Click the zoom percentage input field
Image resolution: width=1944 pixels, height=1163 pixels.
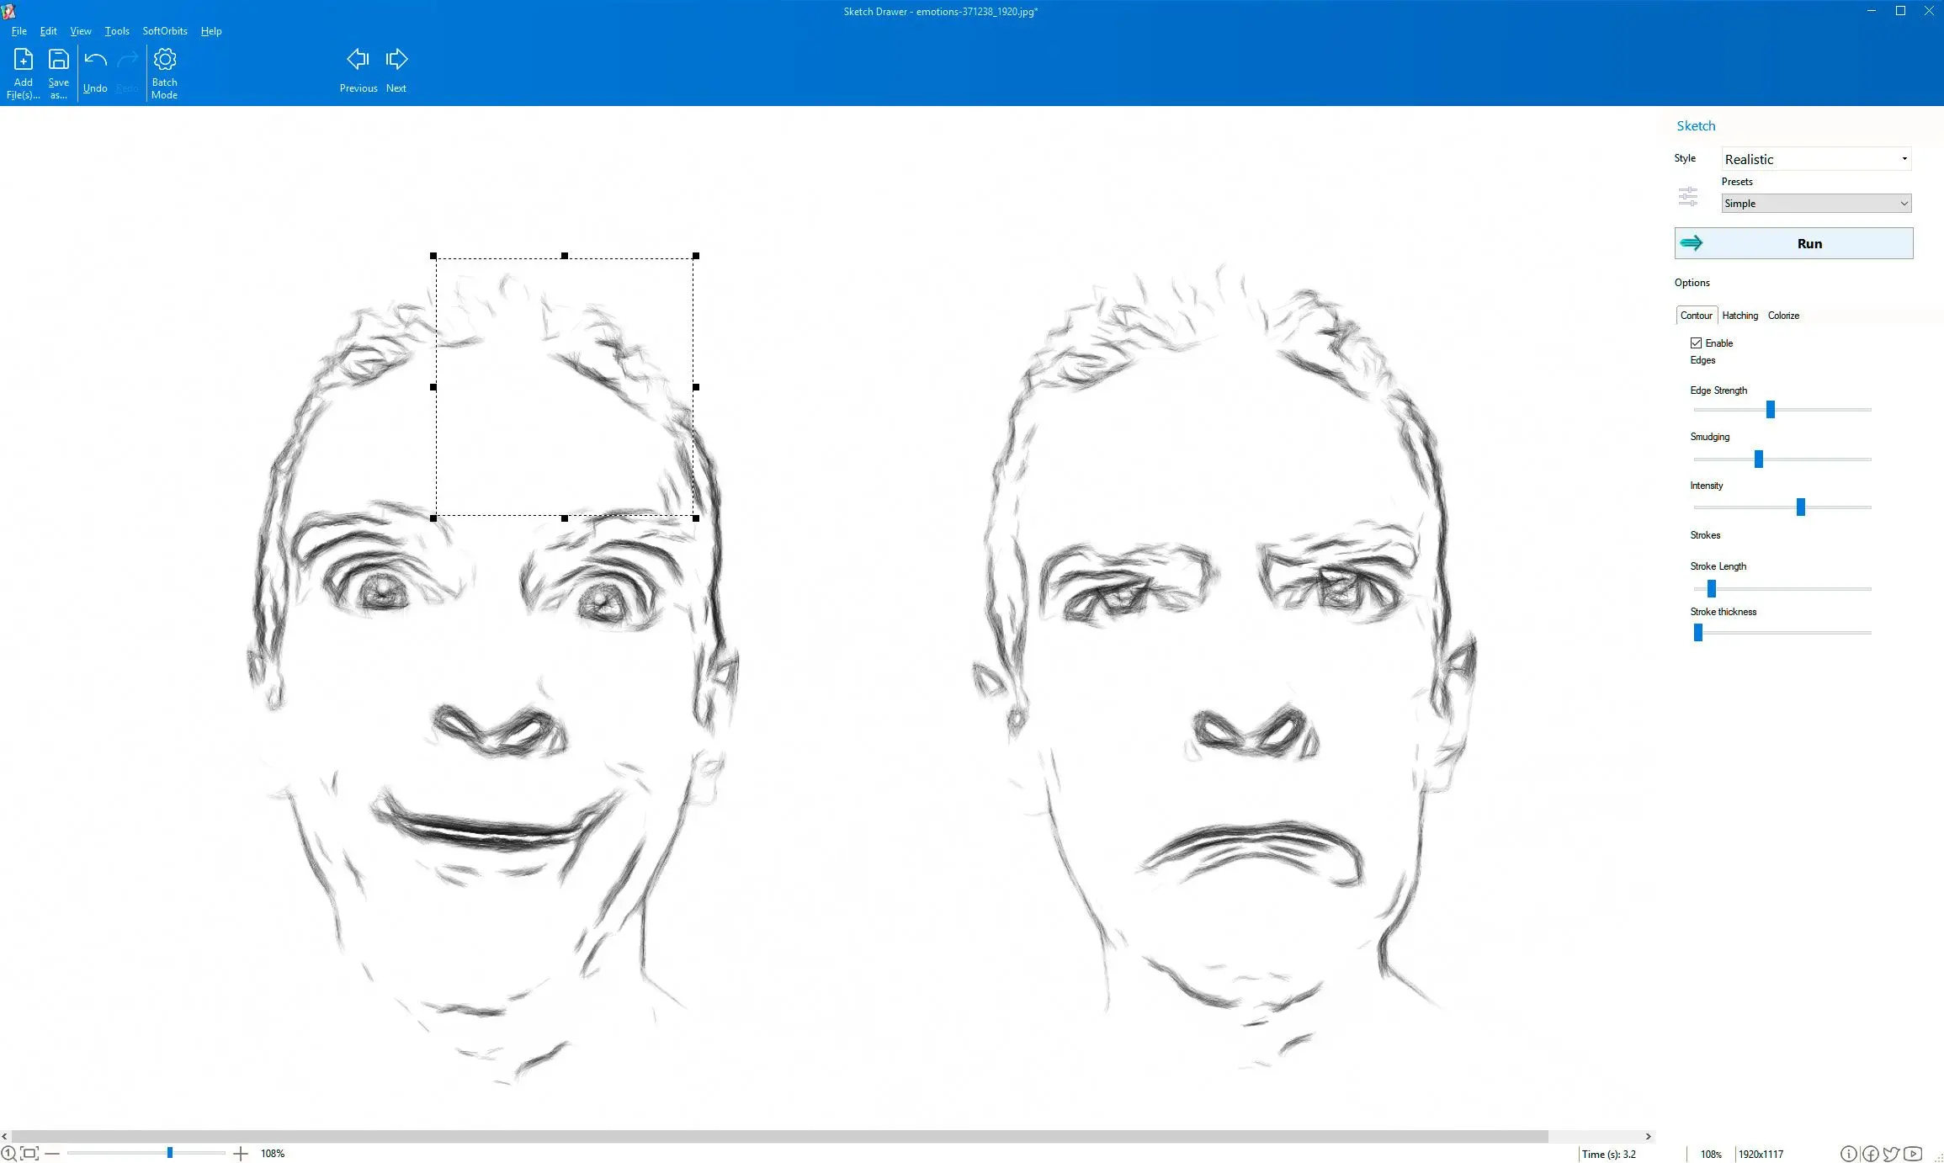(273, 1153)
